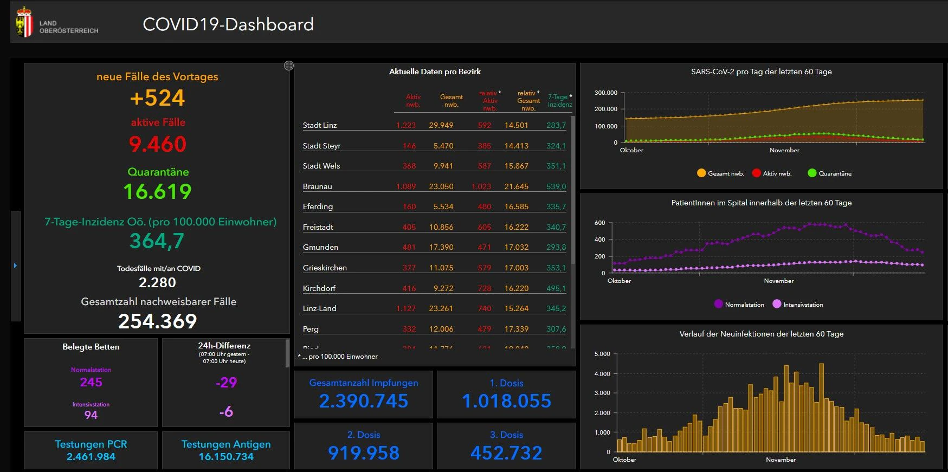Click Stadt Linz total value 29.949
The width and height of the screenshot is (948, 472).
[x=441, y=125]
